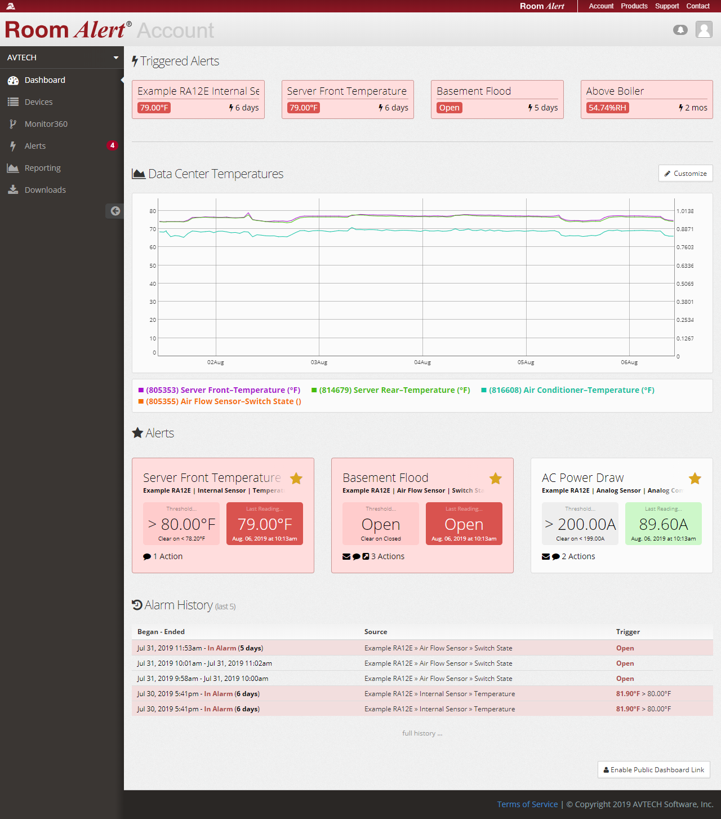Open Devices from the sidebar

click(x=38, y=102)
